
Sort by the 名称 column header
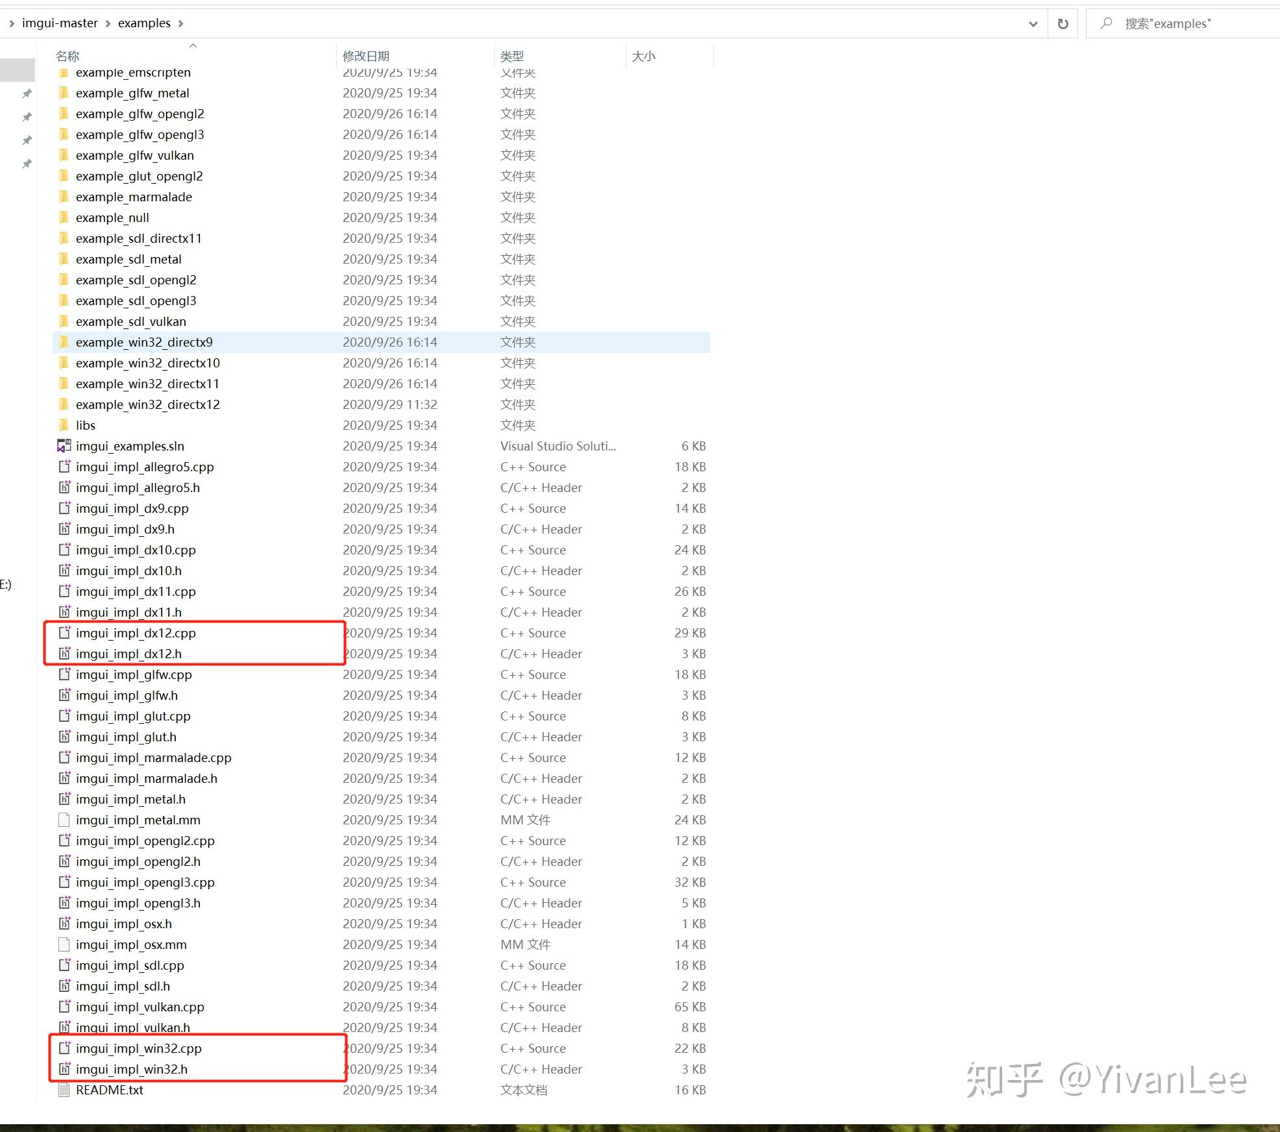tap(68, 56)
